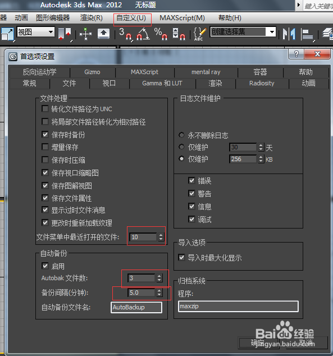This screenshot has width=333, height=356.
Task: Enable 增量保存 checkbox
Action: 45,147
